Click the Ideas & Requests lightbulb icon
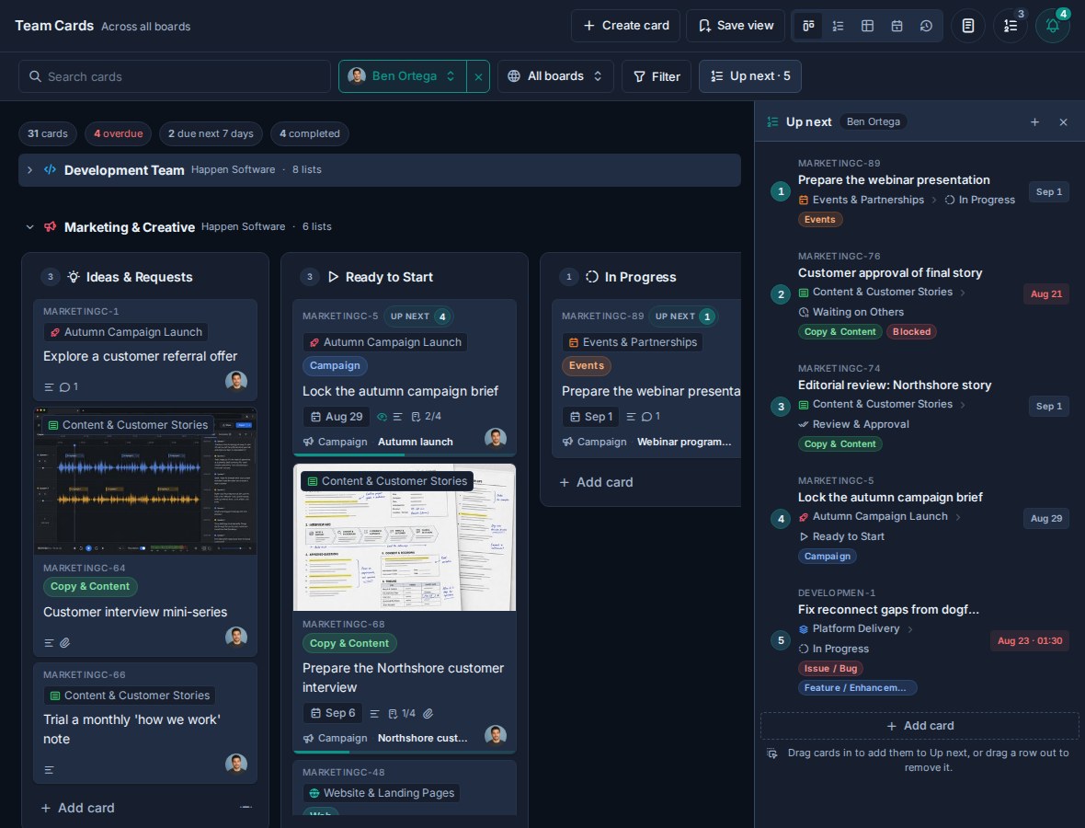The image size is (1085, 828). 74,277
